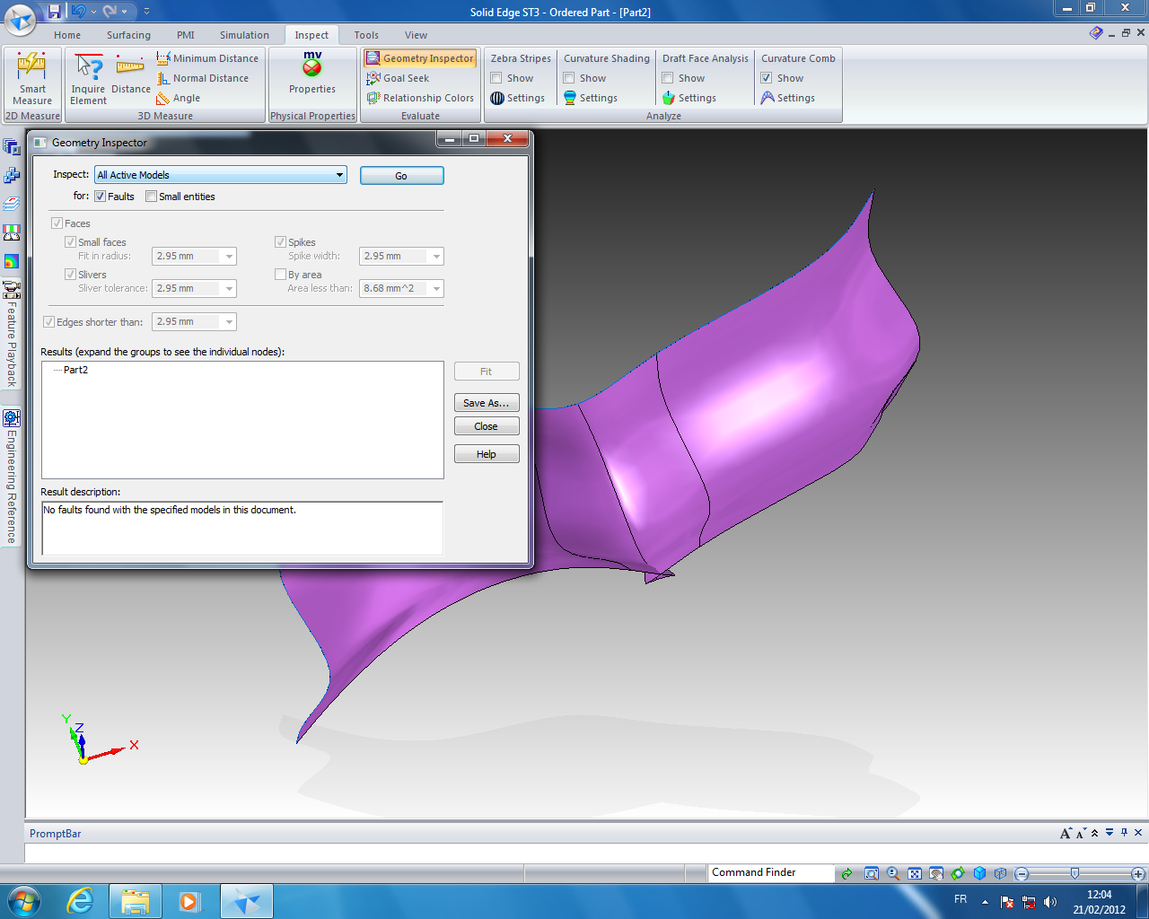1149x919 pixels.
Task: Enable the Small entities checkbox
Action: pos(151,197)
